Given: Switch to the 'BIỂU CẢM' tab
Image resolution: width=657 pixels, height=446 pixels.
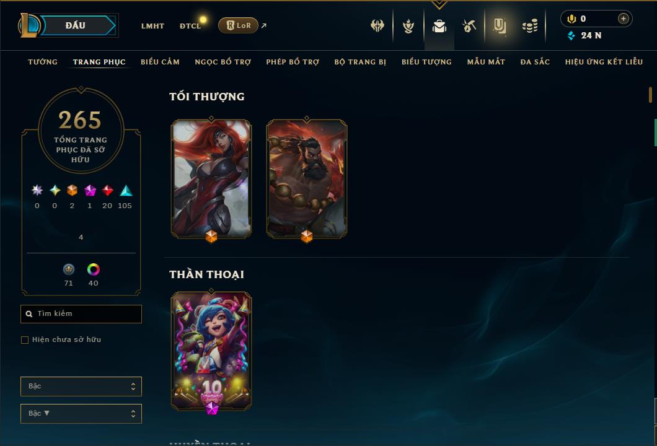Looking at the screenshot, I should (160, 62).
